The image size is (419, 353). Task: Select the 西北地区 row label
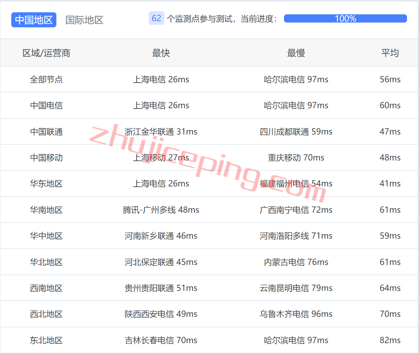[x=46, y=314]
